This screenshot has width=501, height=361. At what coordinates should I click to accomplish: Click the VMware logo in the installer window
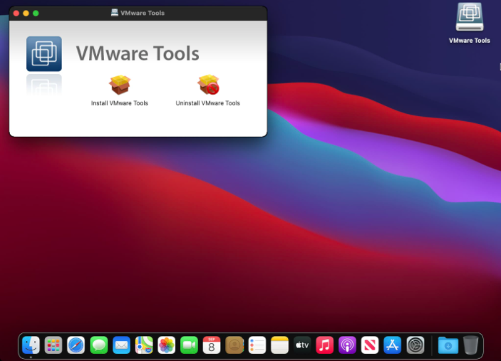click(x=44, y=54)
